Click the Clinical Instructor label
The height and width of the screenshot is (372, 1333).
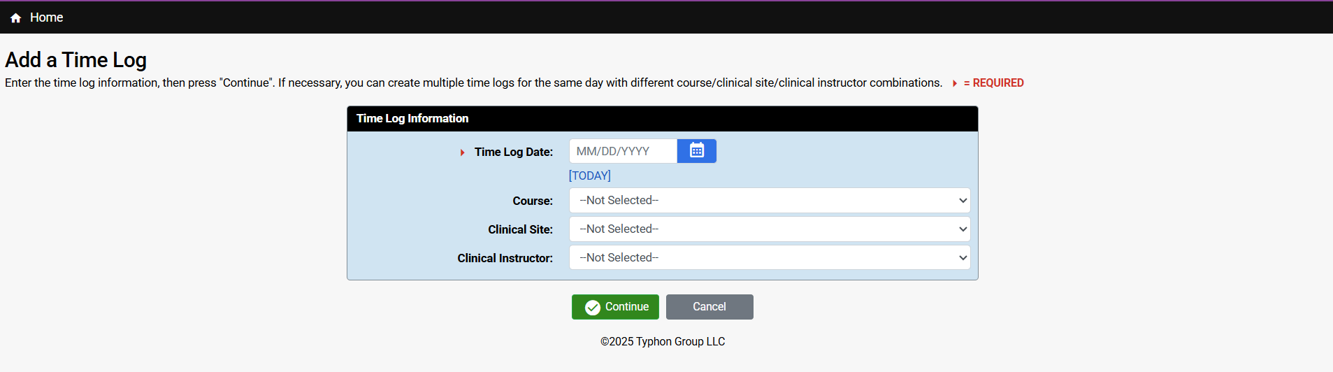(x=505, y=258)
